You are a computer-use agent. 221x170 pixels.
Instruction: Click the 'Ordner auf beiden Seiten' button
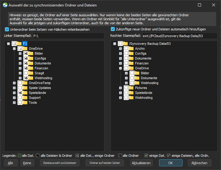pos(105,163)
